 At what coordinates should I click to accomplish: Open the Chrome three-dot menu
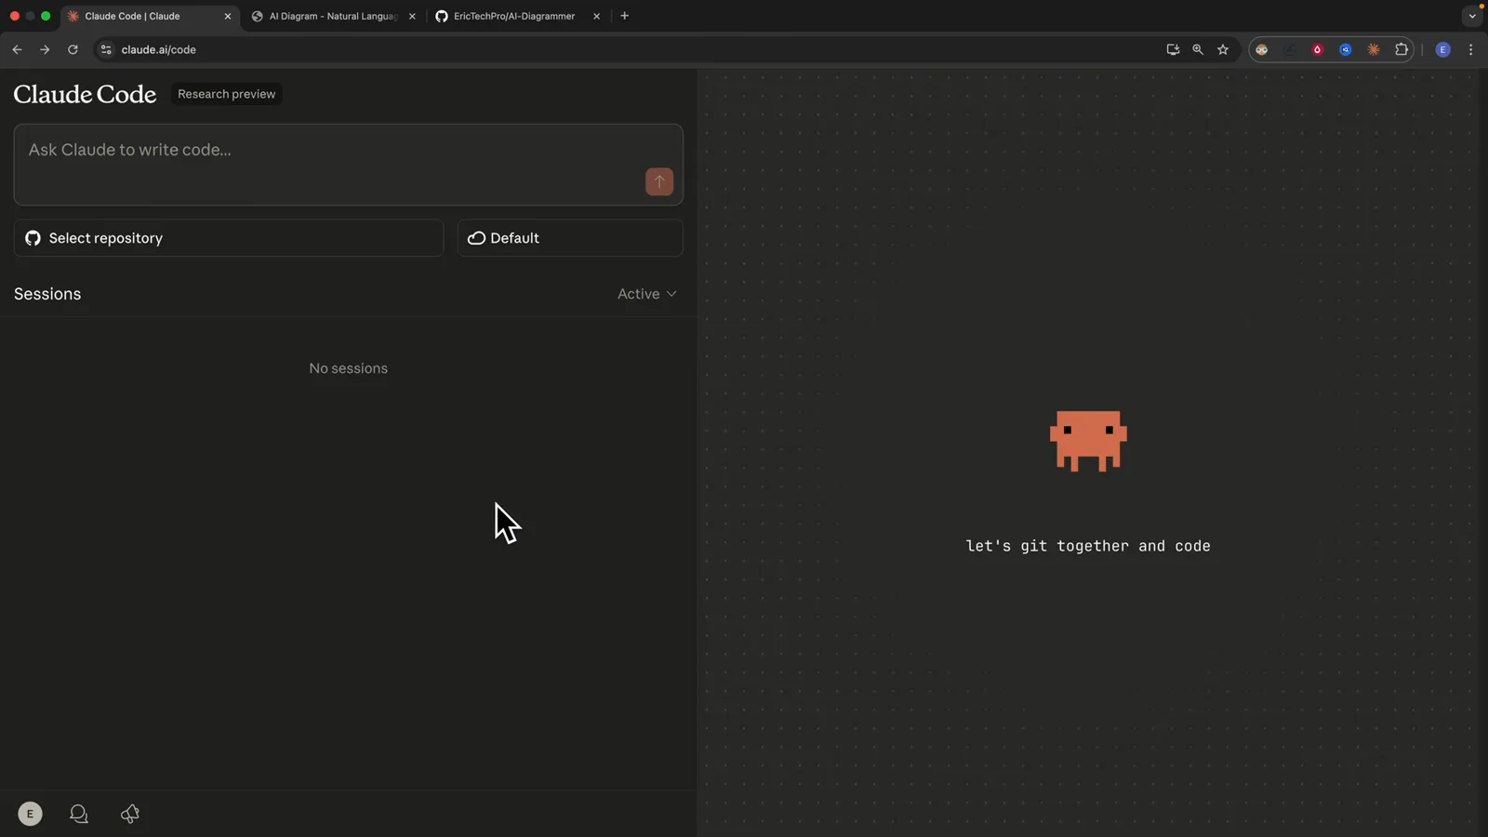(1470, 49)
